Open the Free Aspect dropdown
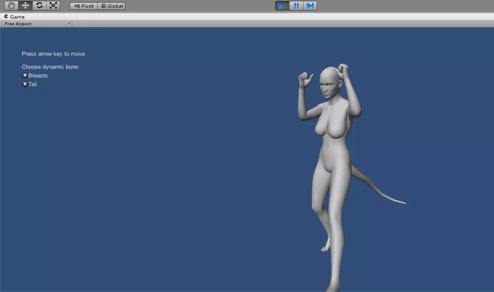Viewport: 494px width, 292px height. coord(37,24)
